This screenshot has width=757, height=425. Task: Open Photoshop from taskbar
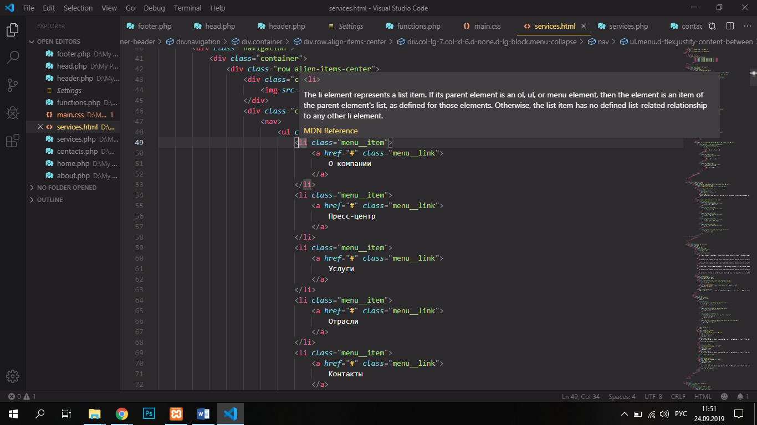(x=149, y=414)
